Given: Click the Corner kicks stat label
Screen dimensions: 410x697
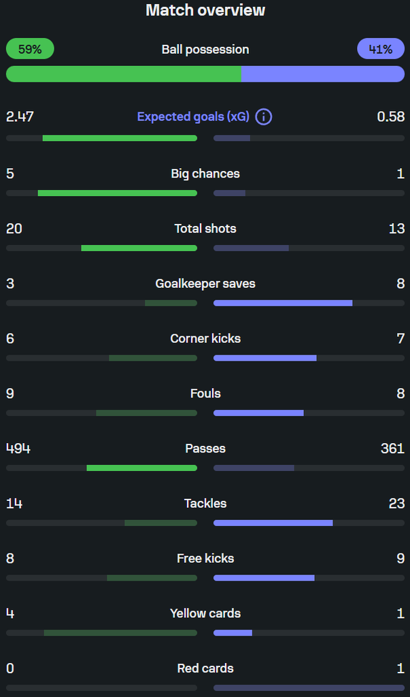Looking at the screenshot, I should pos(205,339).
